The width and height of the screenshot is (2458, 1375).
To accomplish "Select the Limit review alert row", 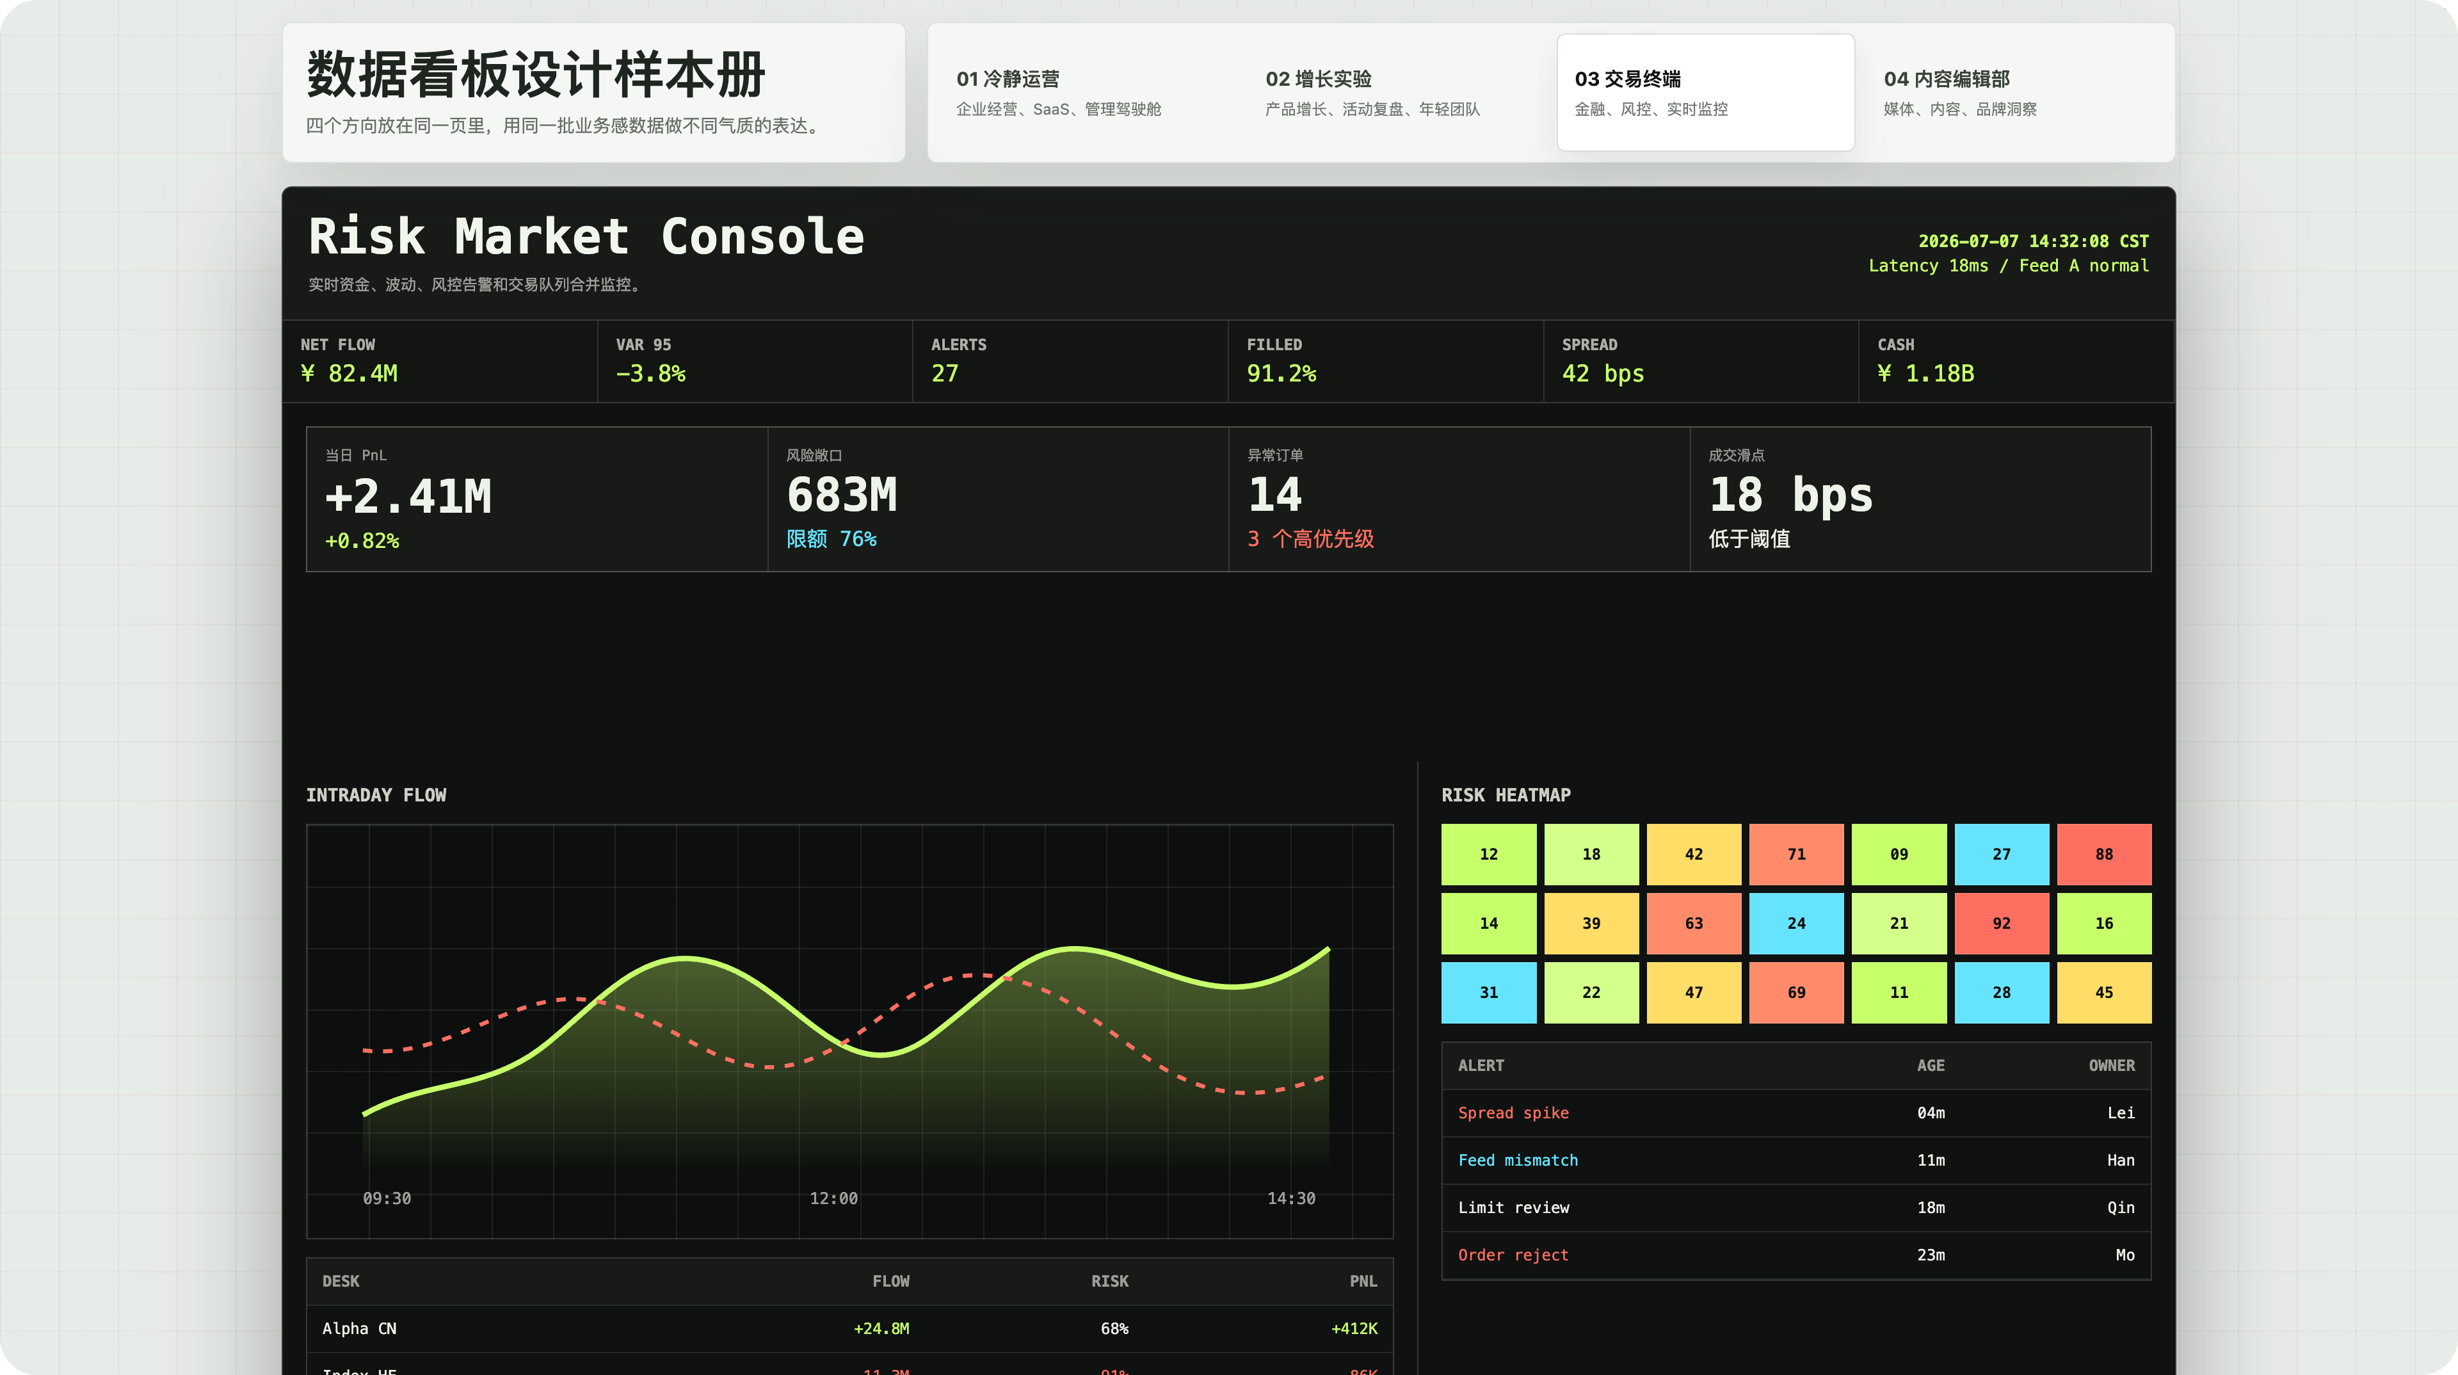I will pos(1795,1207).
